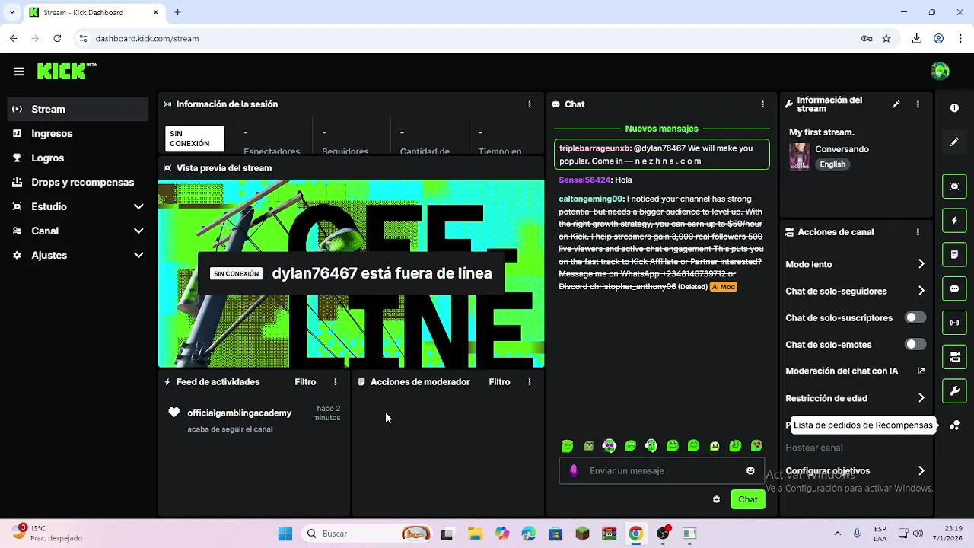Open Información del stream three-dot options
Viewport: 974px width, 548px height.
tap(918, 104)
